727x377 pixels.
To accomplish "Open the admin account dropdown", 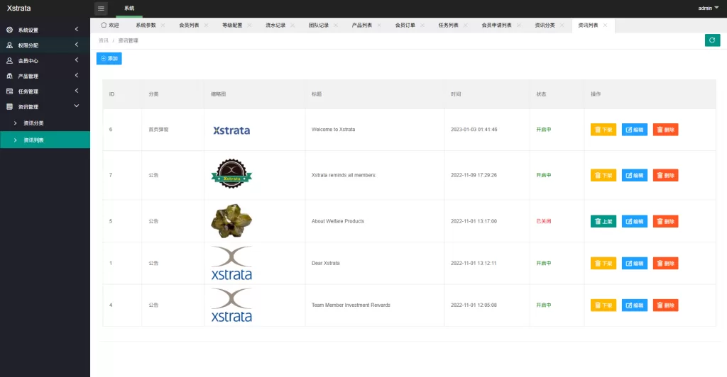I will click(708, 9).
